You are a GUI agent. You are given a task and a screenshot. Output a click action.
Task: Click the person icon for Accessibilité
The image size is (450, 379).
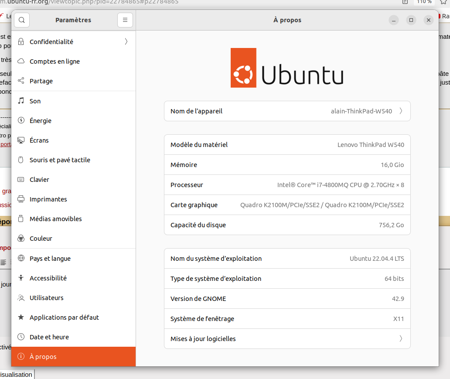tap(21, 278)
